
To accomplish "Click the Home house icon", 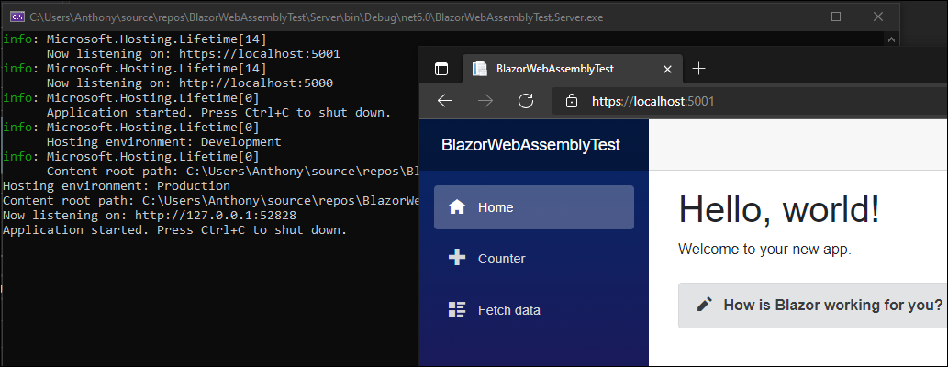I will (457, 207).
